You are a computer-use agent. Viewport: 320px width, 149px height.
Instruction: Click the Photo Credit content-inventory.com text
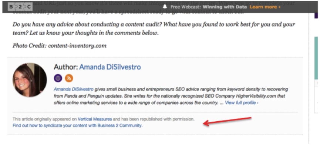[x=60, y=45]
